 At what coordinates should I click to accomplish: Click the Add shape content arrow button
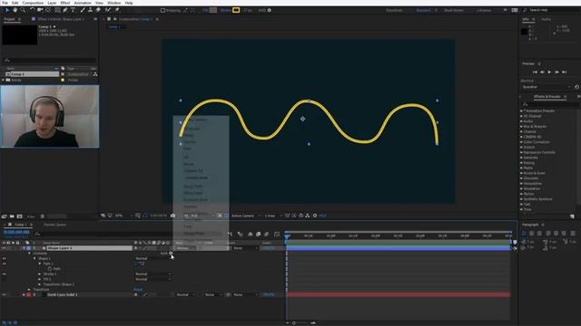(x=171, y=254)
